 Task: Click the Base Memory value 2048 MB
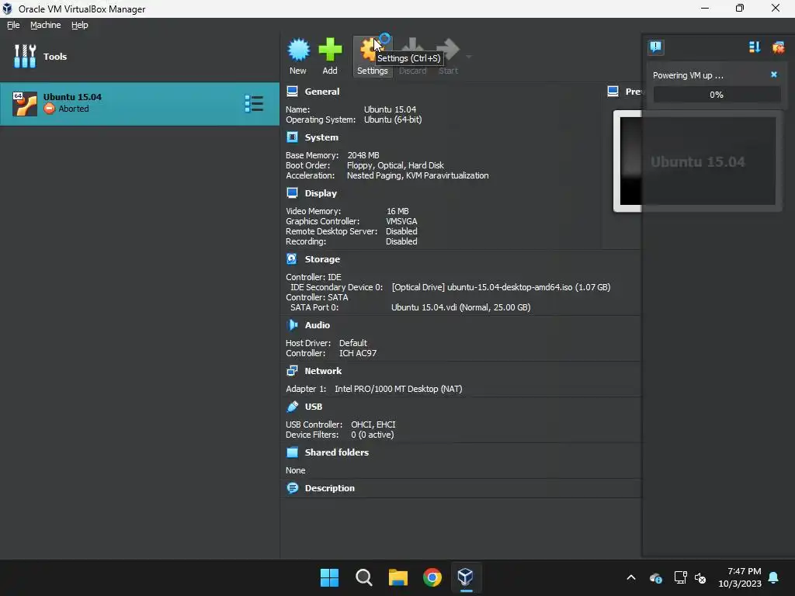tap(363, 155)
